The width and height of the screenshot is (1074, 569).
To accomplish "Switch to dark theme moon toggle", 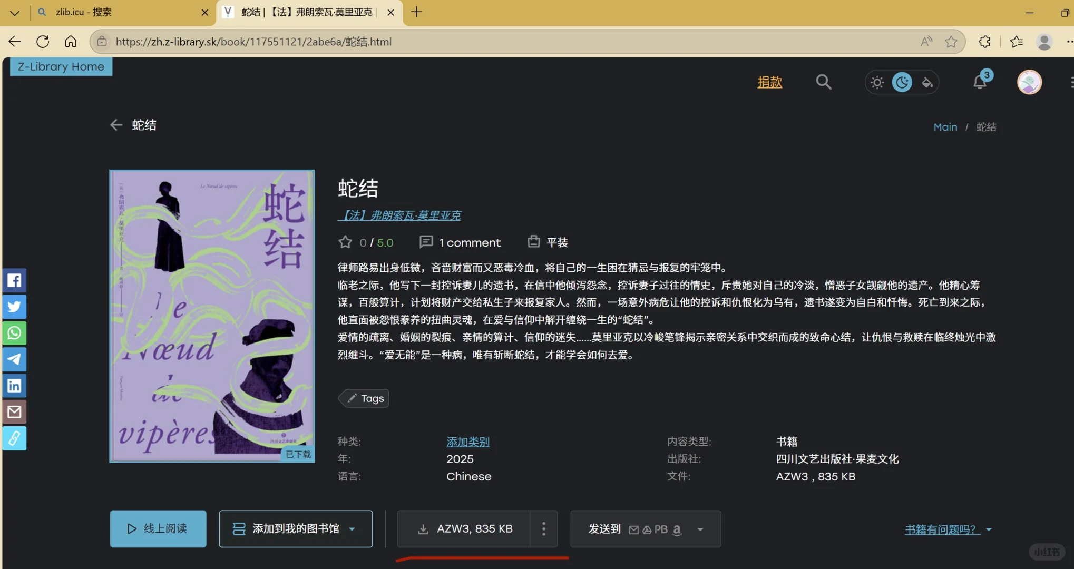I will pos(902,83).
